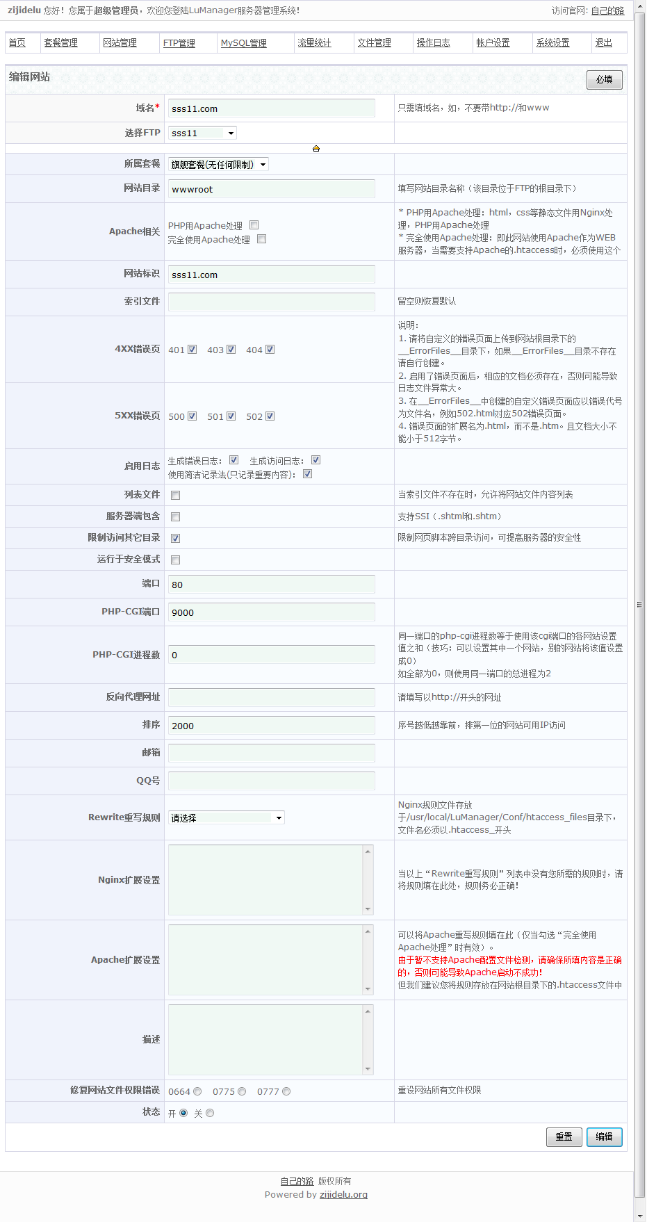Submit the form with the 编辑 button

[605, 1137]
